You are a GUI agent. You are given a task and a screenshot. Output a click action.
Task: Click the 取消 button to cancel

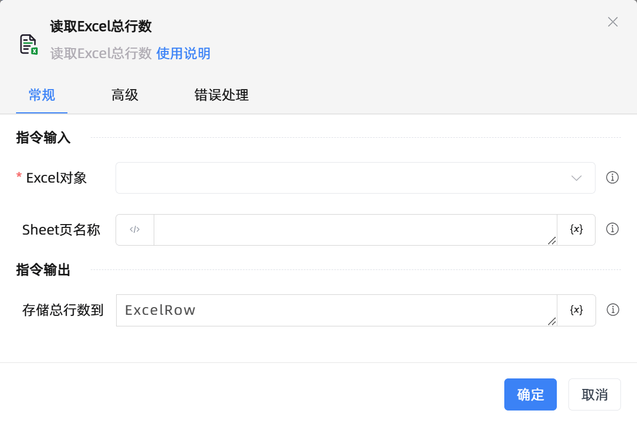594,394
